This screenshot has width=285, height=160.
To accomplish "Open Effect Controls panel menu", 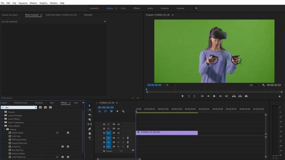I will (41, 15).
